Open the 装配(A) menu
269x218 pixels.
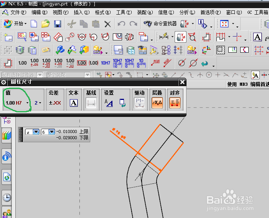point(145,12)
